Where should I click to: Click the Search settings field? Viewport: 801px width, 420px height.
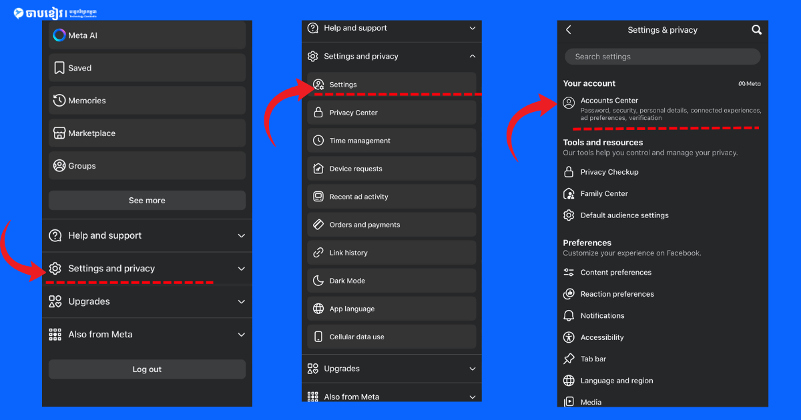[662, 57]
